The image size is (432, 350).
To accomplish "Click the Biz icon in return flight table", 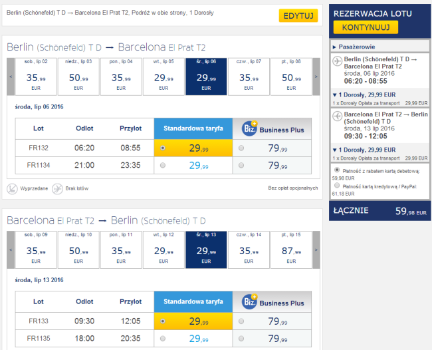I will (x=250, y=301).
